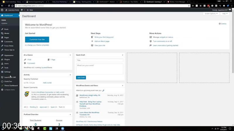Viewport: 234px width, 131px height.
Task: Click the browser back arrow
Action: click(2, 6)
